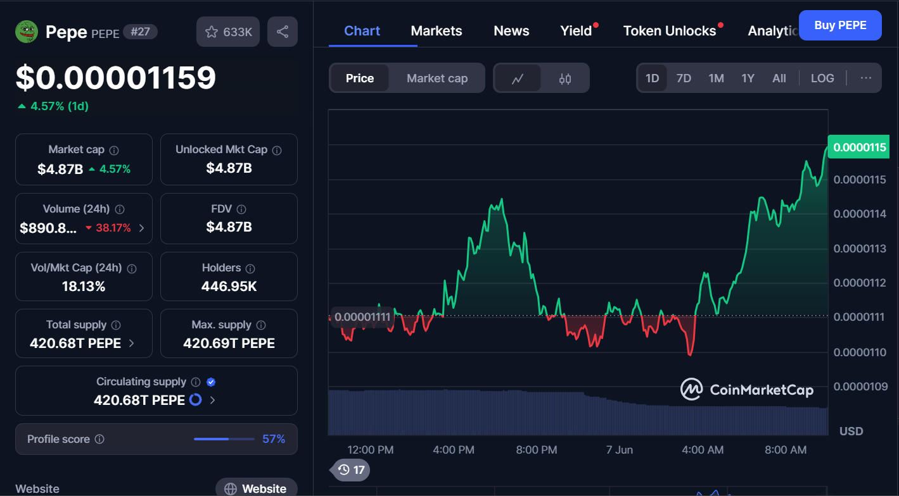
Task: Click the 446.95K Holders value
Action: [x=229, y=287]
